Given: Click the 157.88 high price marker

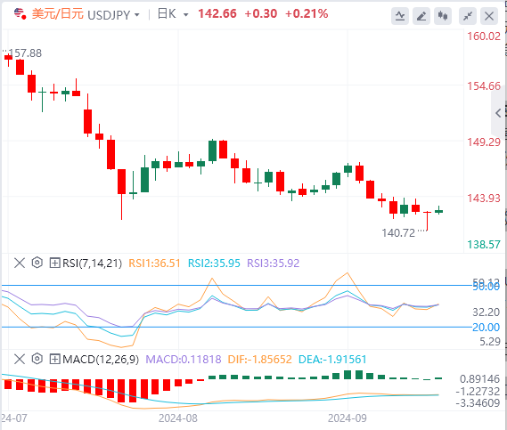Looking at the screenshot, I should click(x=25, y=53).
